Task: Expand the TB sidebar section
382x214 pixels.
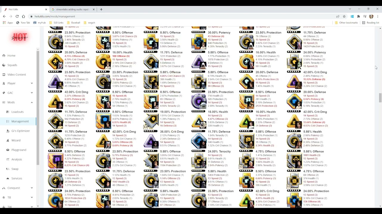Action: (x=18, y=197)
